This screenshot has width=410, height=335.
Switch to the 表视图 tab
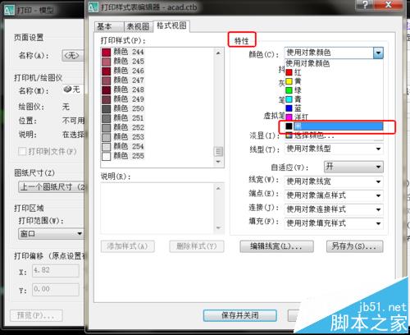(139, 26)
